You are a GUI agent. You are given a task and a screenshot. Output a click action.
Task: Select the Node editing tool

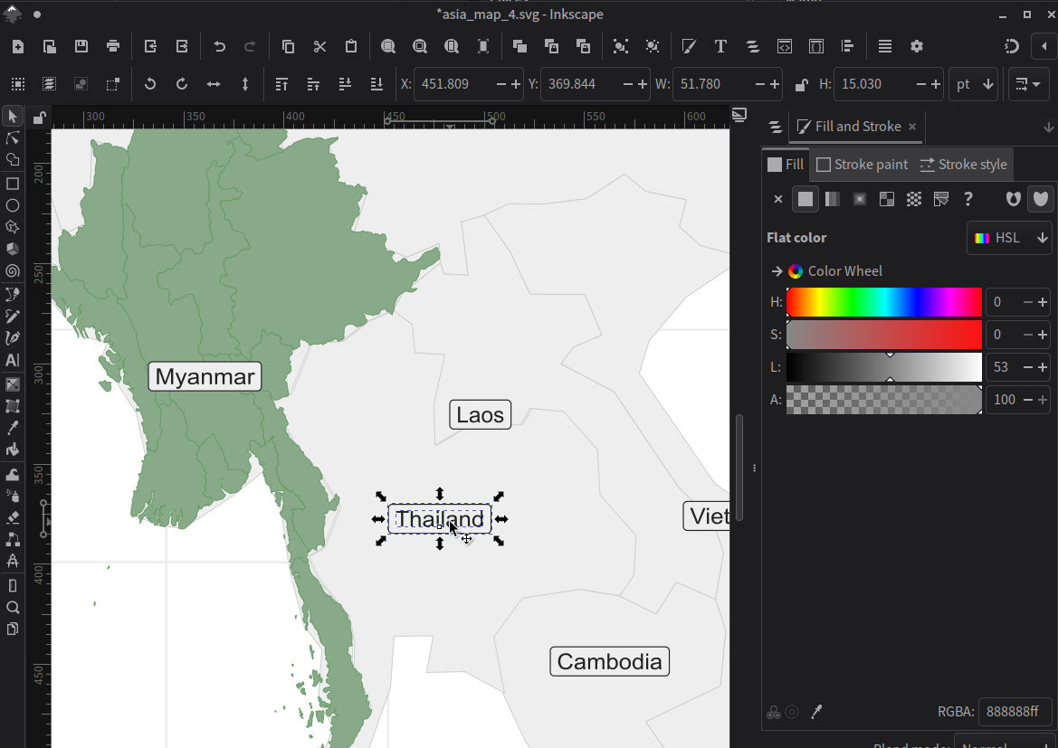click(x=13, y=137)
